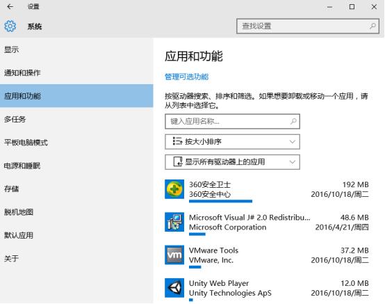Select 应用和功能 in the sidebar
This screenshot has height=304, width=385.
click(76, 96)
